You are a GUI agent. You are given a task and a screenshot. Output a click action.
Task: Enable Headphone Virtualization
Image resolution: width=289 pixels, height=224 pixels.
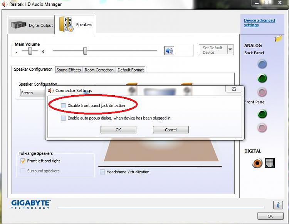(x=102, y=172)
